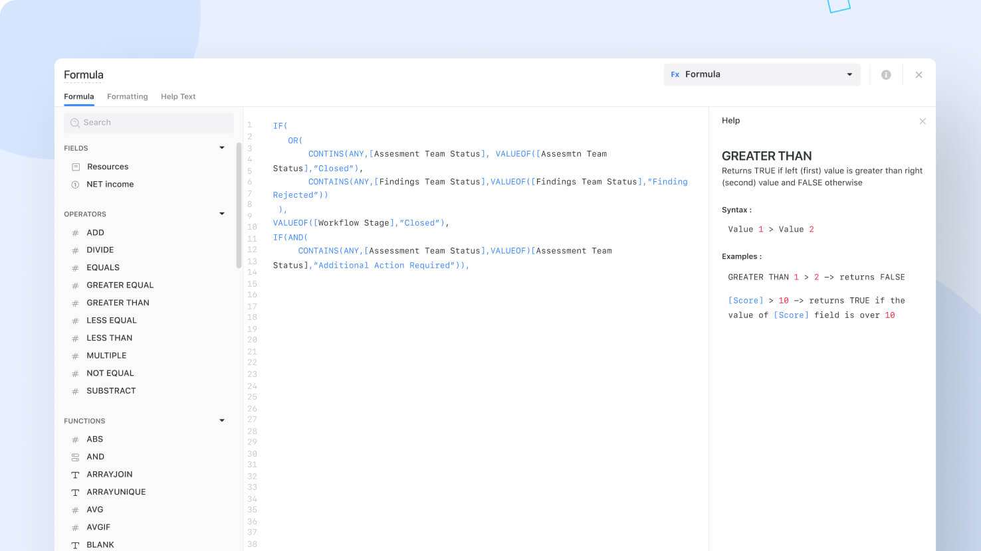
Task: Select the ARRAYJOIN function
Action: 109,474
